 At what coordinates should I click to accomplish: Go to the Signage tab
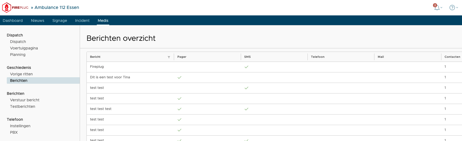[60, 21]
